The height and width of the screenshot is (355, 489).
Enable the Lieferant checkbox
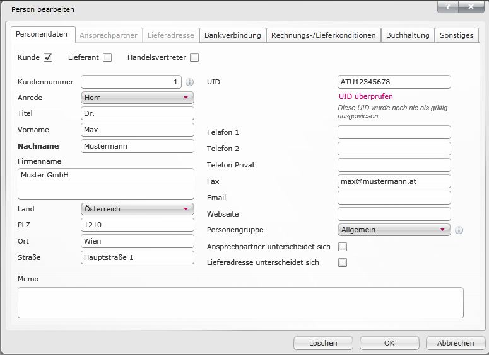[107, 57]
